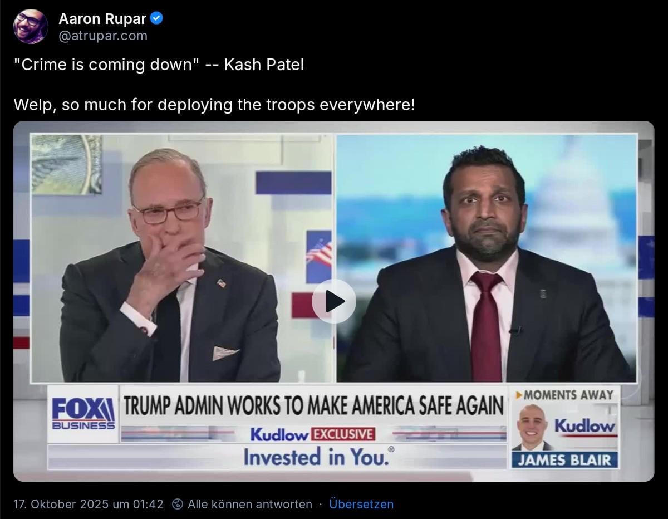Open the @atrupar.com handle link

[103, 36]
